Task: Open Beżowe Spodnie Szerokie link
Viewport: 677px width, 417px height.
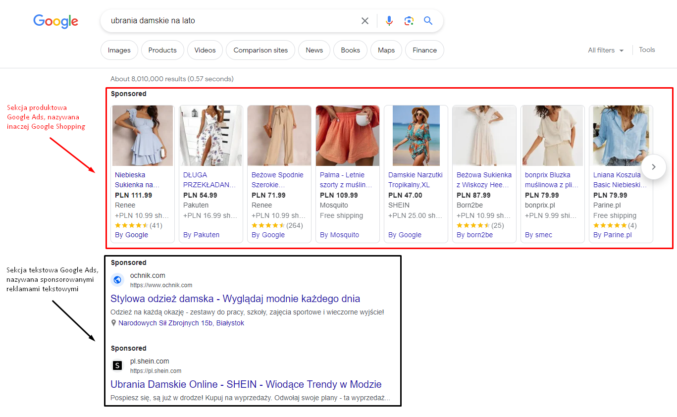Action: [278, 180]
